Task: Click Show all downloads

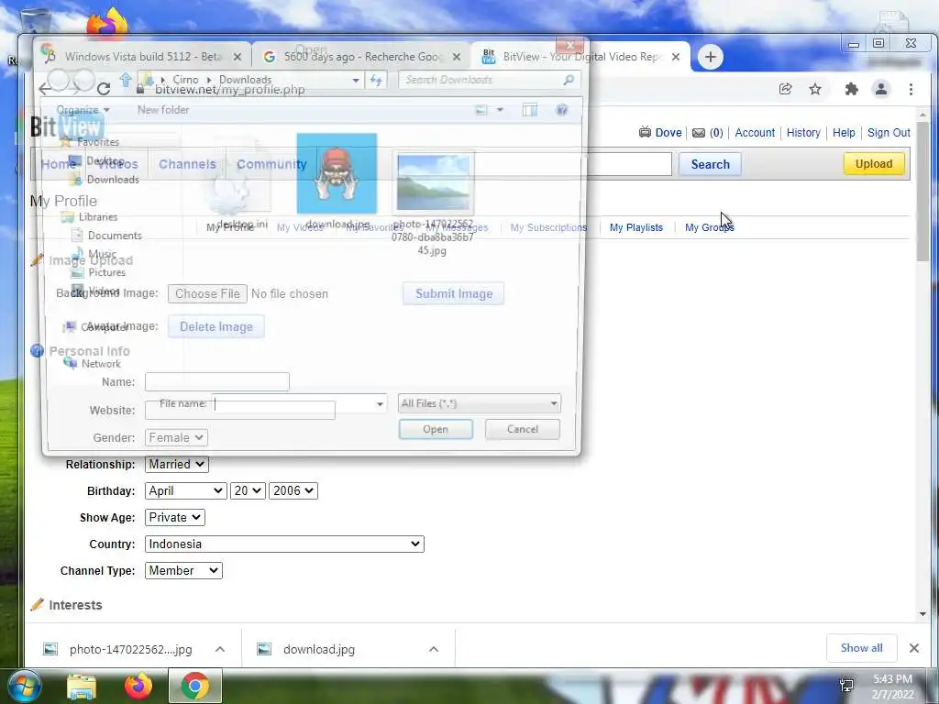Action: pos(861,648)
